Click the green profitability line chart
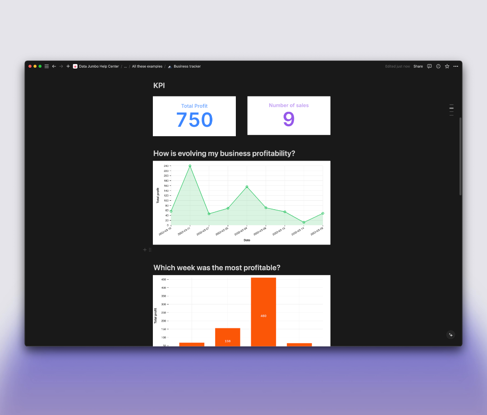This screenshot has height=415, width=487. (242, 203)
